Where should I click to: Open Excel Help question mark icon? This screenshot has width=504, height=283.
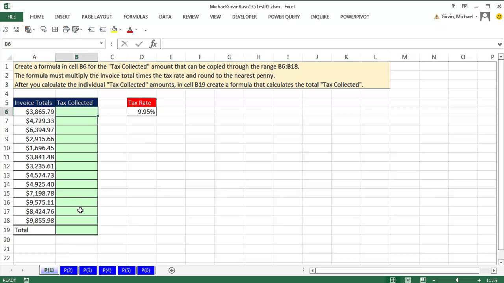coord(454,6)
